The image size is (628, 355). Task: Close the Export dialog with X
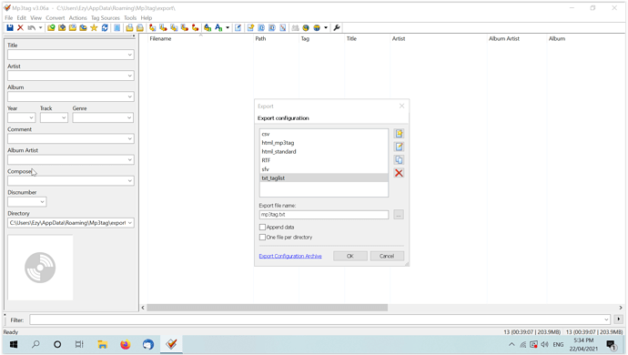pyautogui.click(x=401, y=106)
